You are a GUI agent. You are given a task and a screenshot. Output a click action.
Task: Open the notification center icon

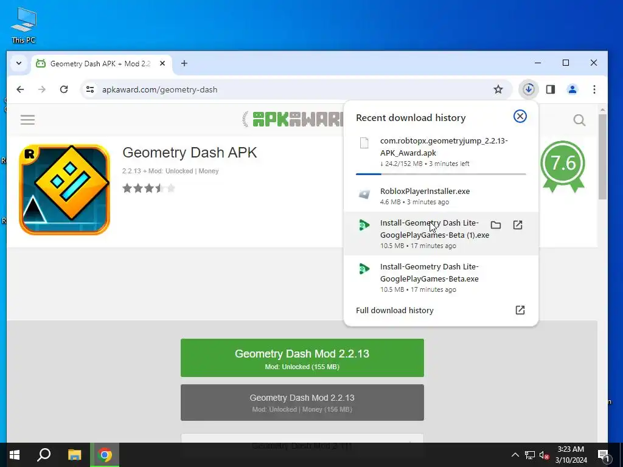pos(604,455)
